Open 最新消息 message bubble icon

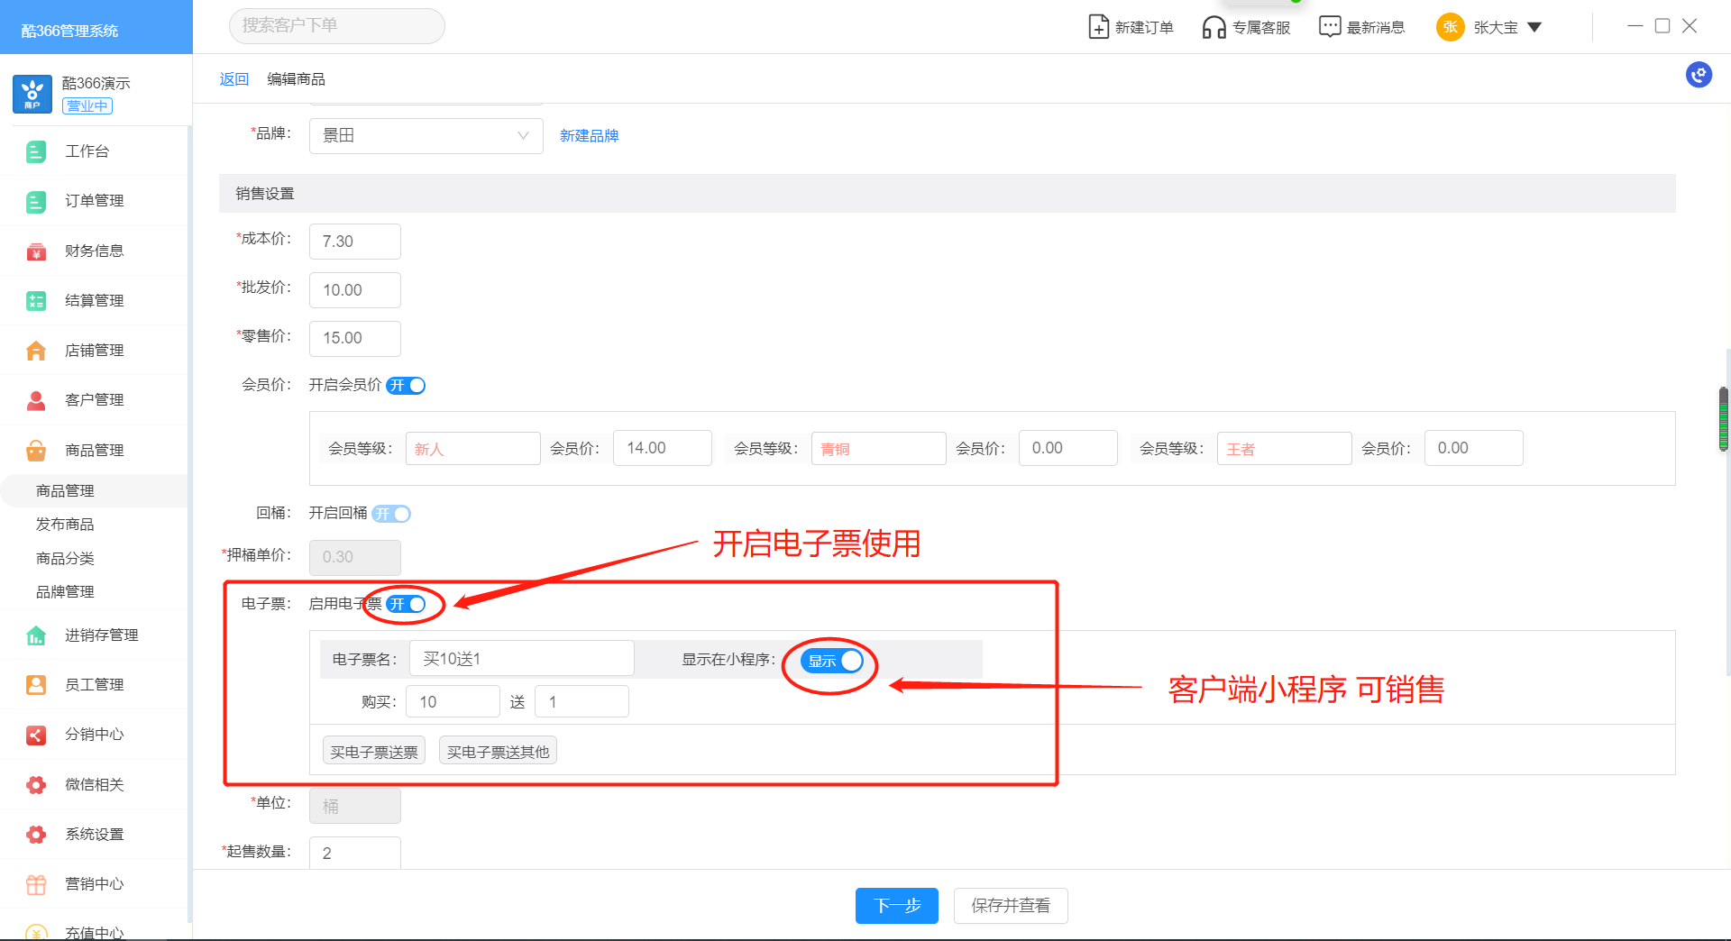pyautogui.click(x=1329, y=27)
